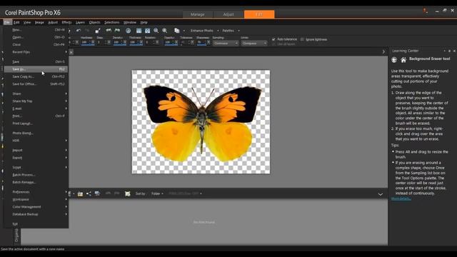Expand the Palettes dropdown

pyautogui.click(x=238, y=31)
